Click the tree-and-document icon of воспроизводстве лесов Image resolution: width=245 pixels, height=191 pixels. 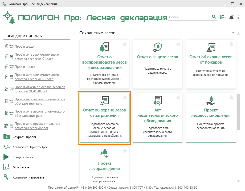[104, 47]
